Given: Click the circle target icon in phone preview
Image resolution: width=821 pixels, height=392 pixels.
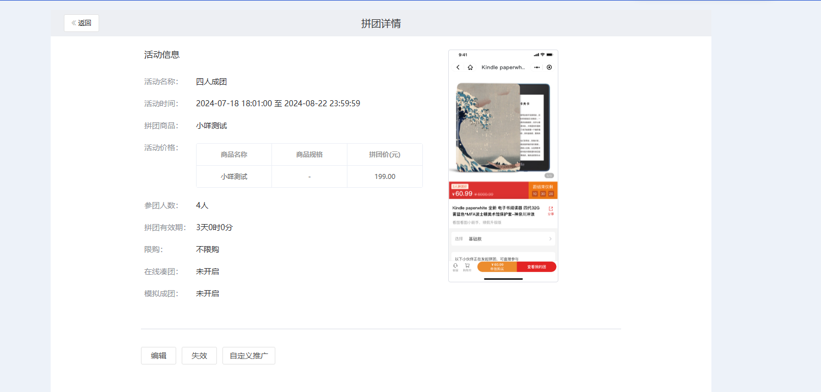Looking at the screenshot, I should [549, 67].
